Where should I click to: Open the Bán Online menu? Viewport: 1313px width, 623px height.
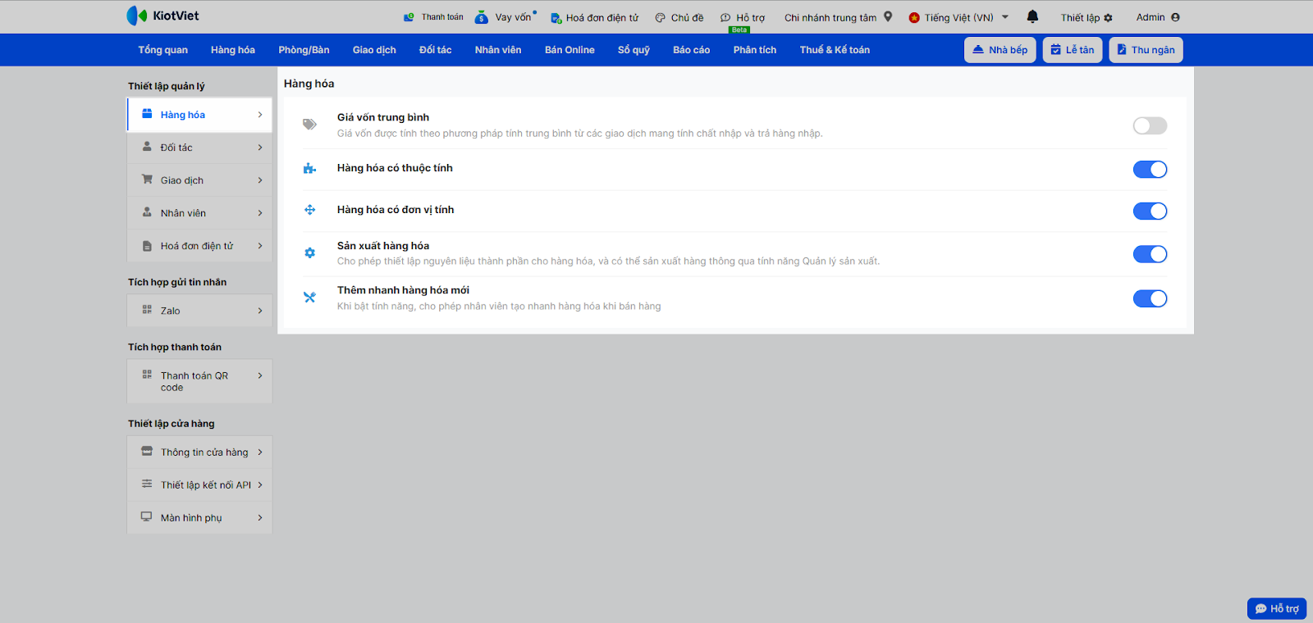[x=570, y=50]
